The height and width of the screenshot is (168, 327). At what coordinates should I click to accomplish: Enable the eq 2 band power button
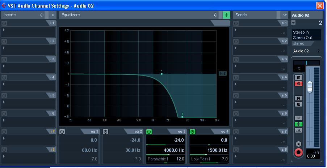coord(106,132)
